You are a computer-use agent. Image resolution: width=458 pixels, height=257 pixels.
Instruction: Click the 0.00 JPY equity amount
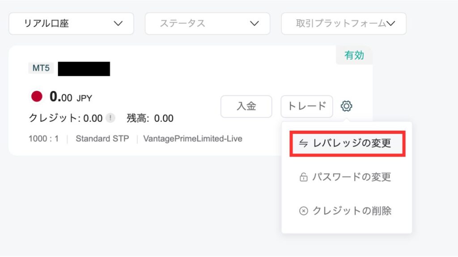click(71, 97)
